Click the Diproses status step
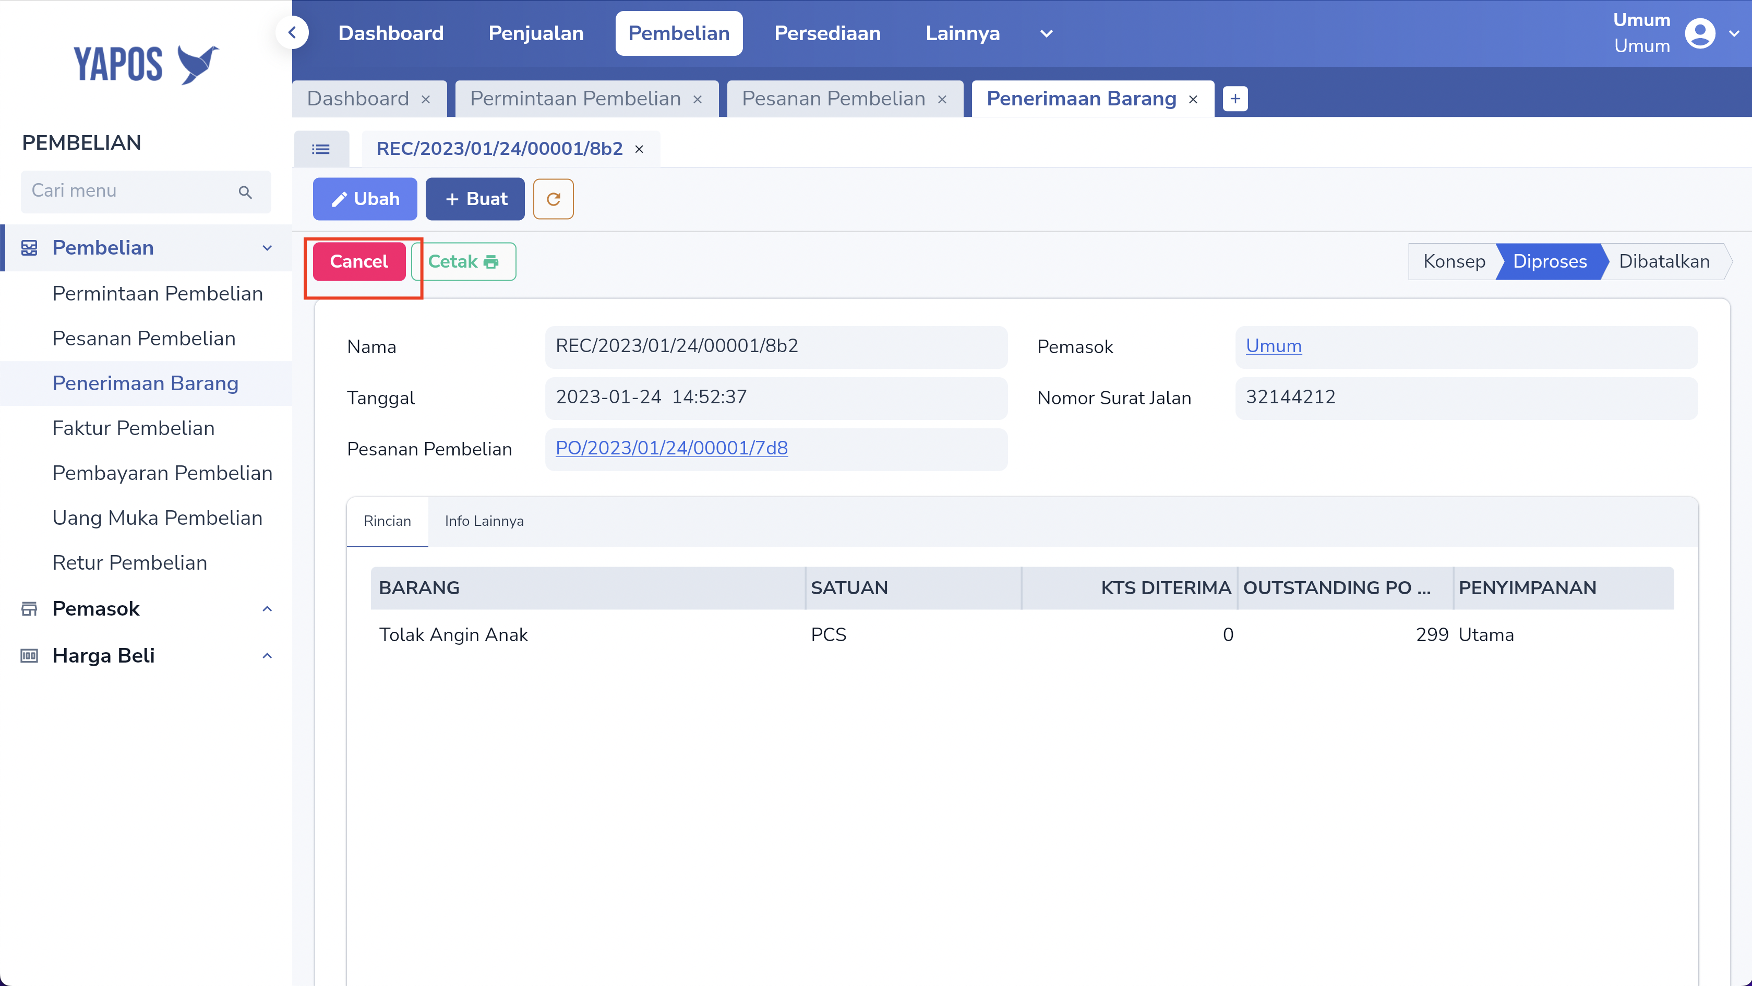 point(1550,262)
